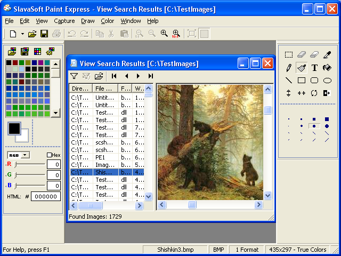Image resolution: width=341 pixels, height=256 pixels.
Task: Click the G green channel slider
Action: point(15,175)
